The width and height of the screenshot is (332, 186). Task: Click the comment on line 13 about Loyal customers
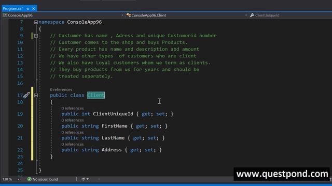click(130, 63)
